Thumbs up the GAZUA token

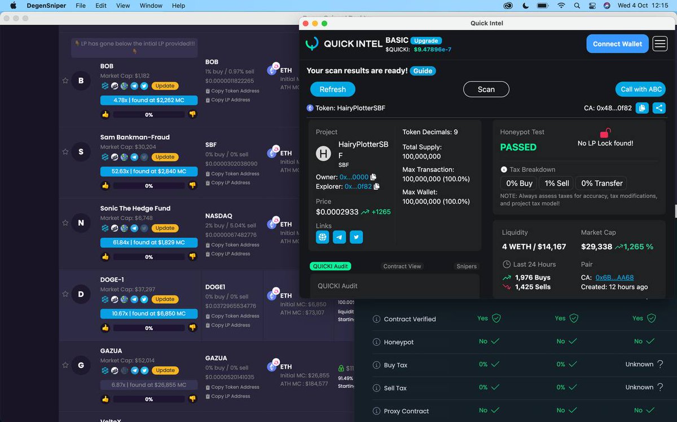(105, 398)
